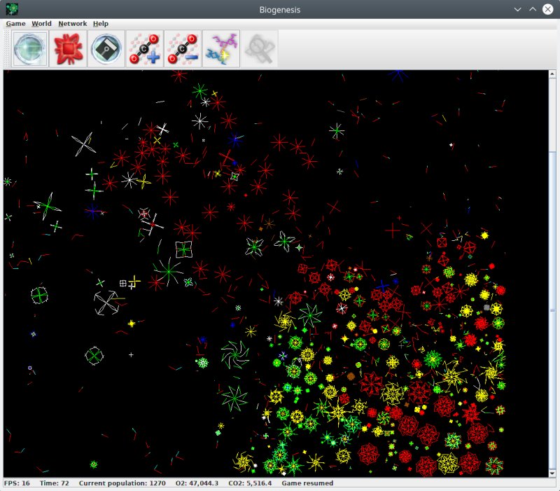Expand the Network menu
Viewport: 560px width, 491px height.
coord(72,23)
